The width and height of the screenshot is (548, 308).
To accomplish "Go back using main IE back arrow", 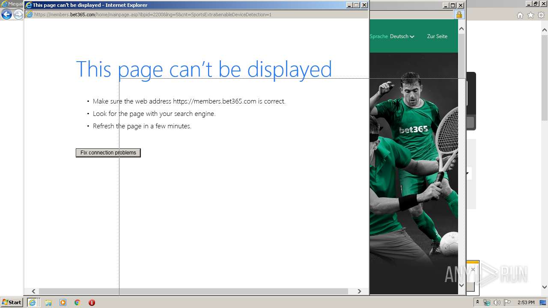I will click(6, 15).
